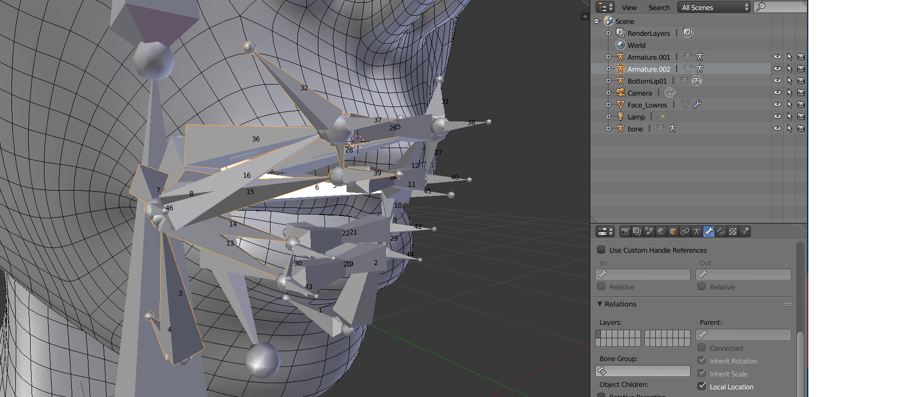Open the Texture tab (checkerboard icon)
This screenshot has height=397, width=902.
[733, 232]
